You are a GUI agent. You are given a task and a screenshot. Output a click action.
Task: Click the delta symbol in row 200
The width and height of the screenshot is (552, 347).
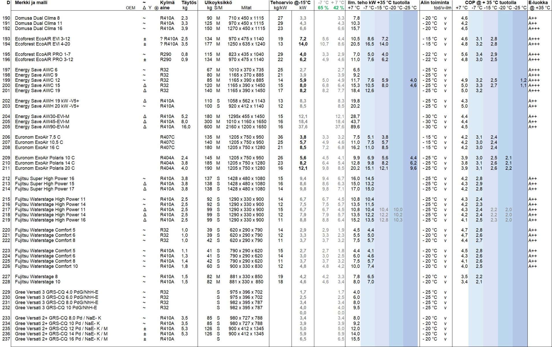(145, 85)
